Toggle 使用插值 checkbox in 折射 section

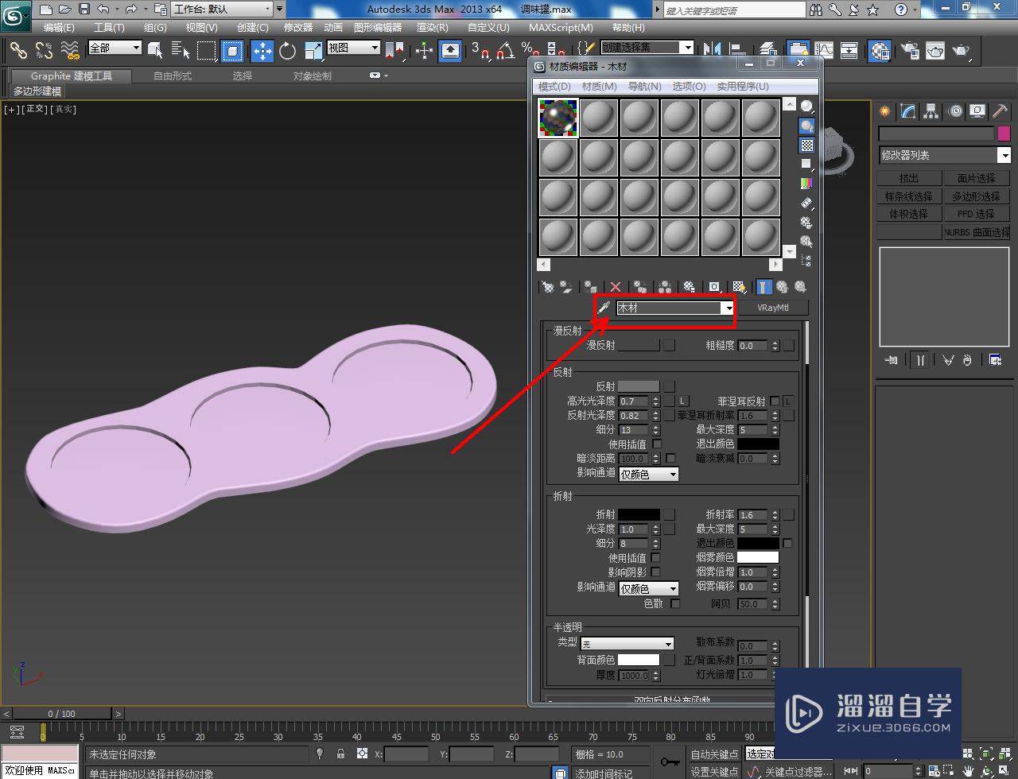pyautogui.click(x=656, y=558)
